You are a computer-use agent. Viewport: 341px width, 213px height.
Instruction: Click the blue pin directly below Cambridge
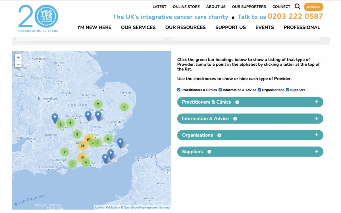tap(98, 116)
